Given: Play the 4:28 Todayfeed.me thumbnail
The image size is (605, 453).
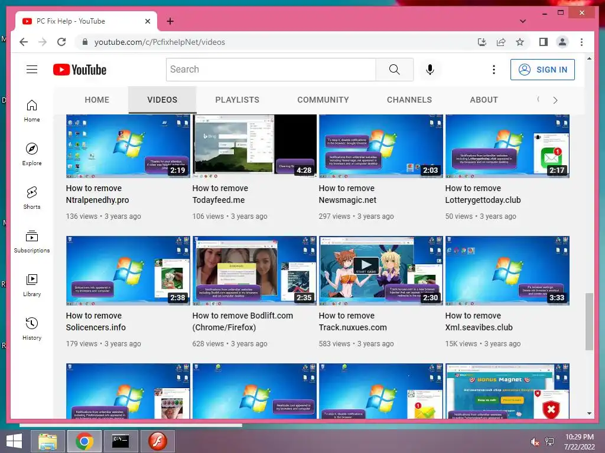Looking at the screenshot, I should (x=254, y=146).
